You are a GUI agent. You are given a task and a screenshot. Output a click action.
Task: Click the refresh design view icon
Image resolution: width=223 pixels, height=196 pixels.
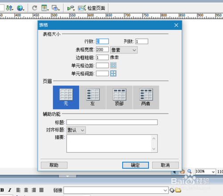pyautogui.click(x=35, y=8)
